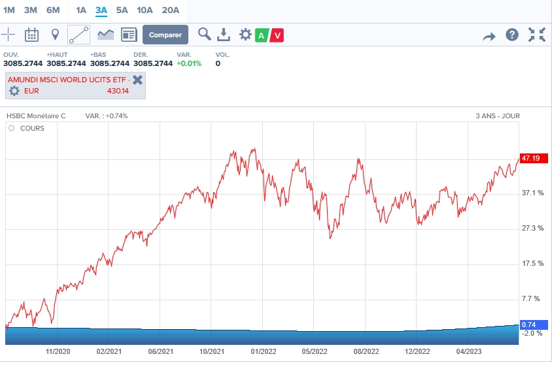Select the 6M time period
The width and height of the screenshot is (552, 369).
click(53, 10)
